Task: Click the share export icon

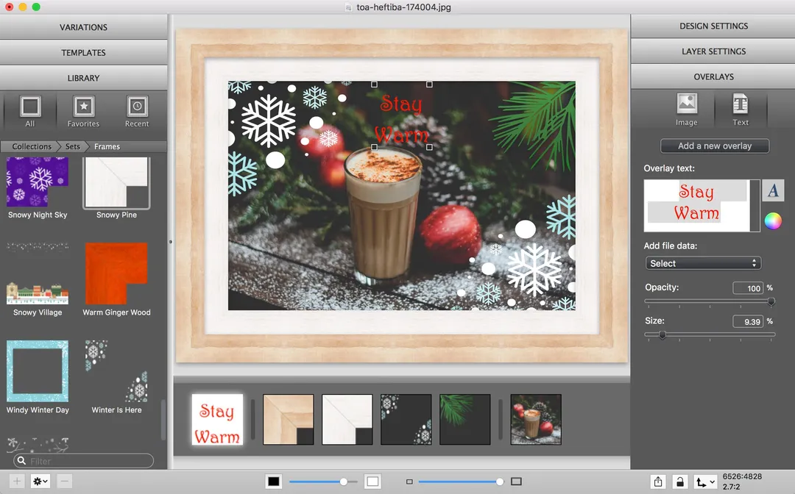Action: [x=657, y=482]
